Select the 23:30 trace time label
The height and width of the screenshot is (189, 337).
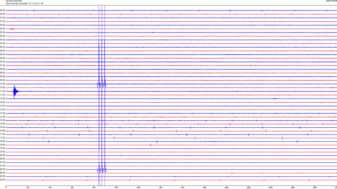coord(2,180)
